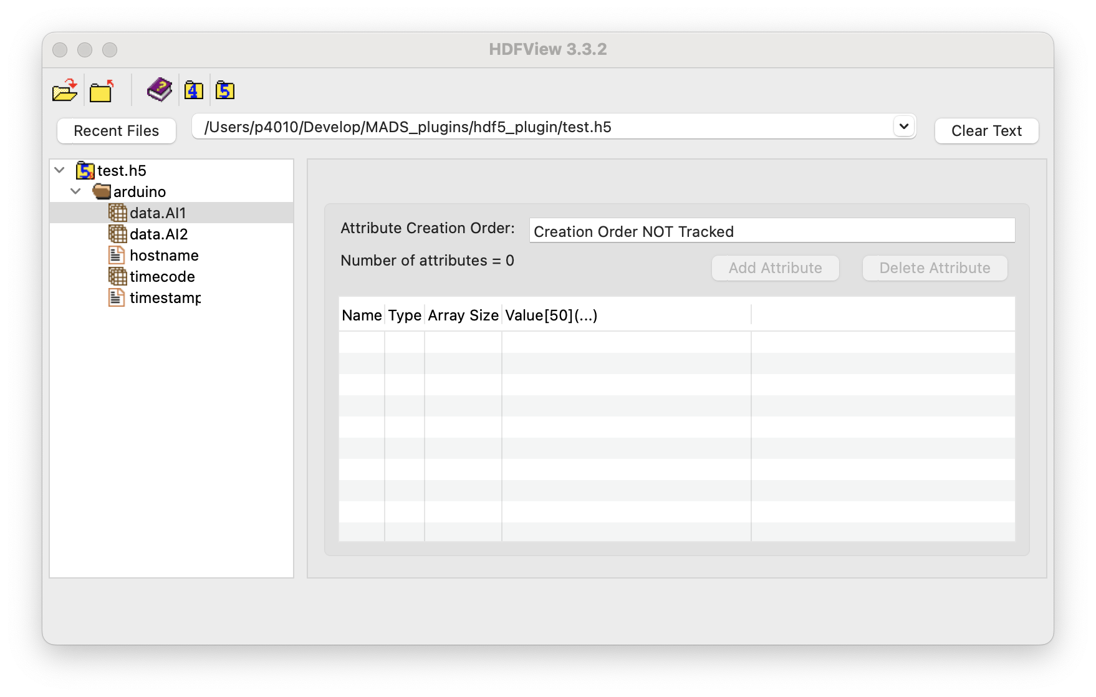
Task: Click the hostname text dataset icon
Action: click(117, 255)
